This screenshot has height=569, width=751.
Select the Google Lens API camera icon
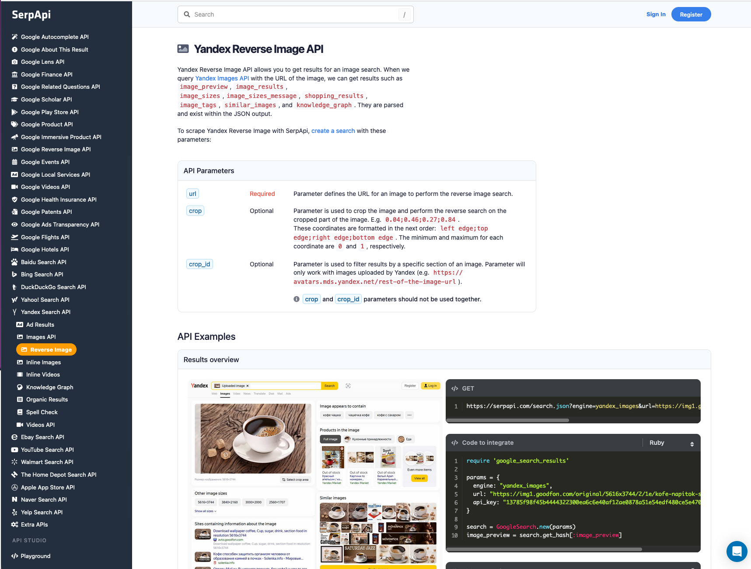pyautogui.click(x=14, y=62)
